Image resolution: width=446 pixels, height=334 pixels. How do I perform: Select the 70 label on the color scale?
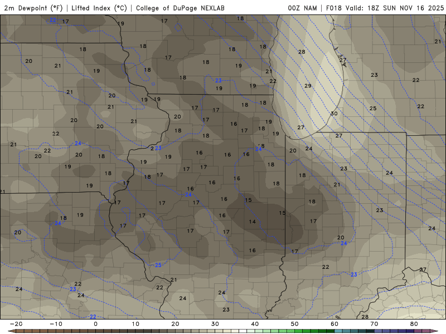point(374,324)
